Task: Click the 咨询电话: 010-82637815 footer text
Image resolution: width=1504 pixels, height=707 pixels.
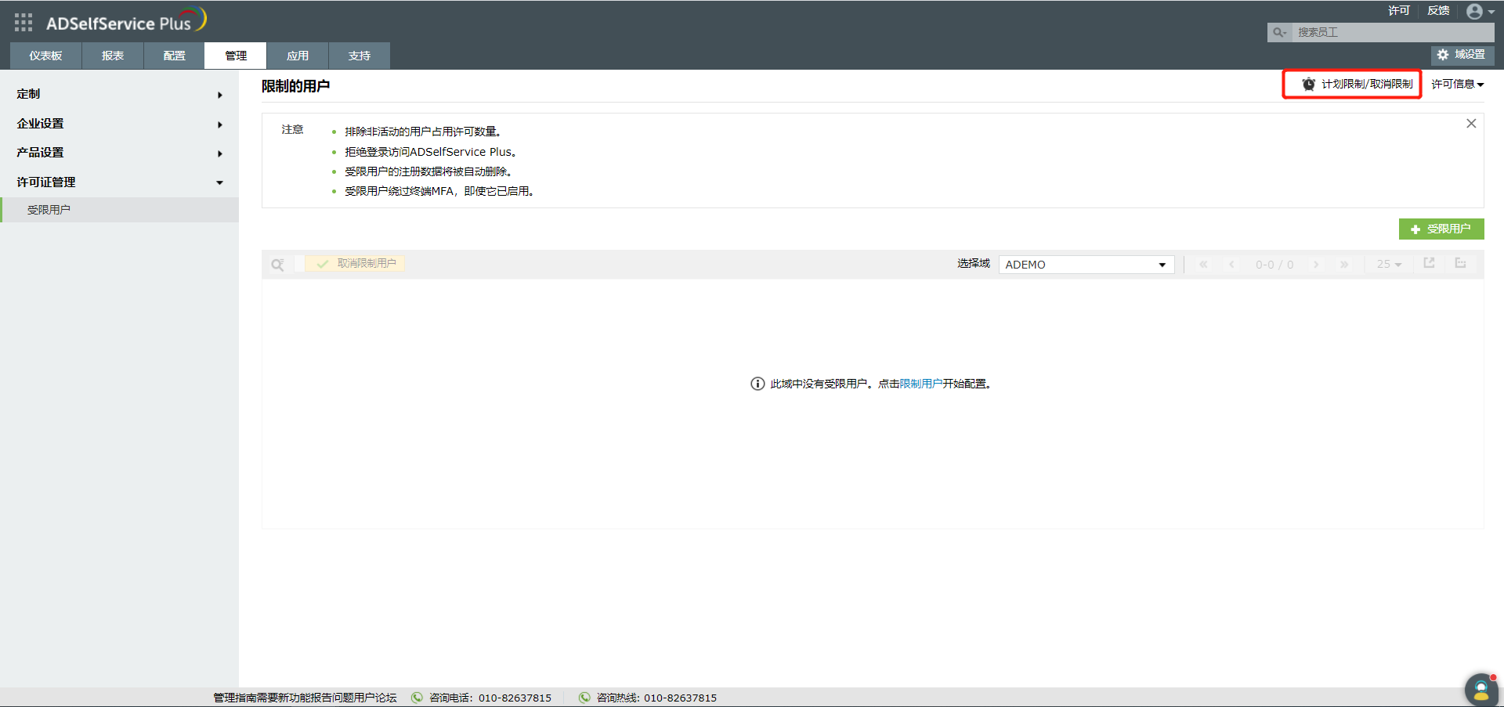Action: coord(490,698)
